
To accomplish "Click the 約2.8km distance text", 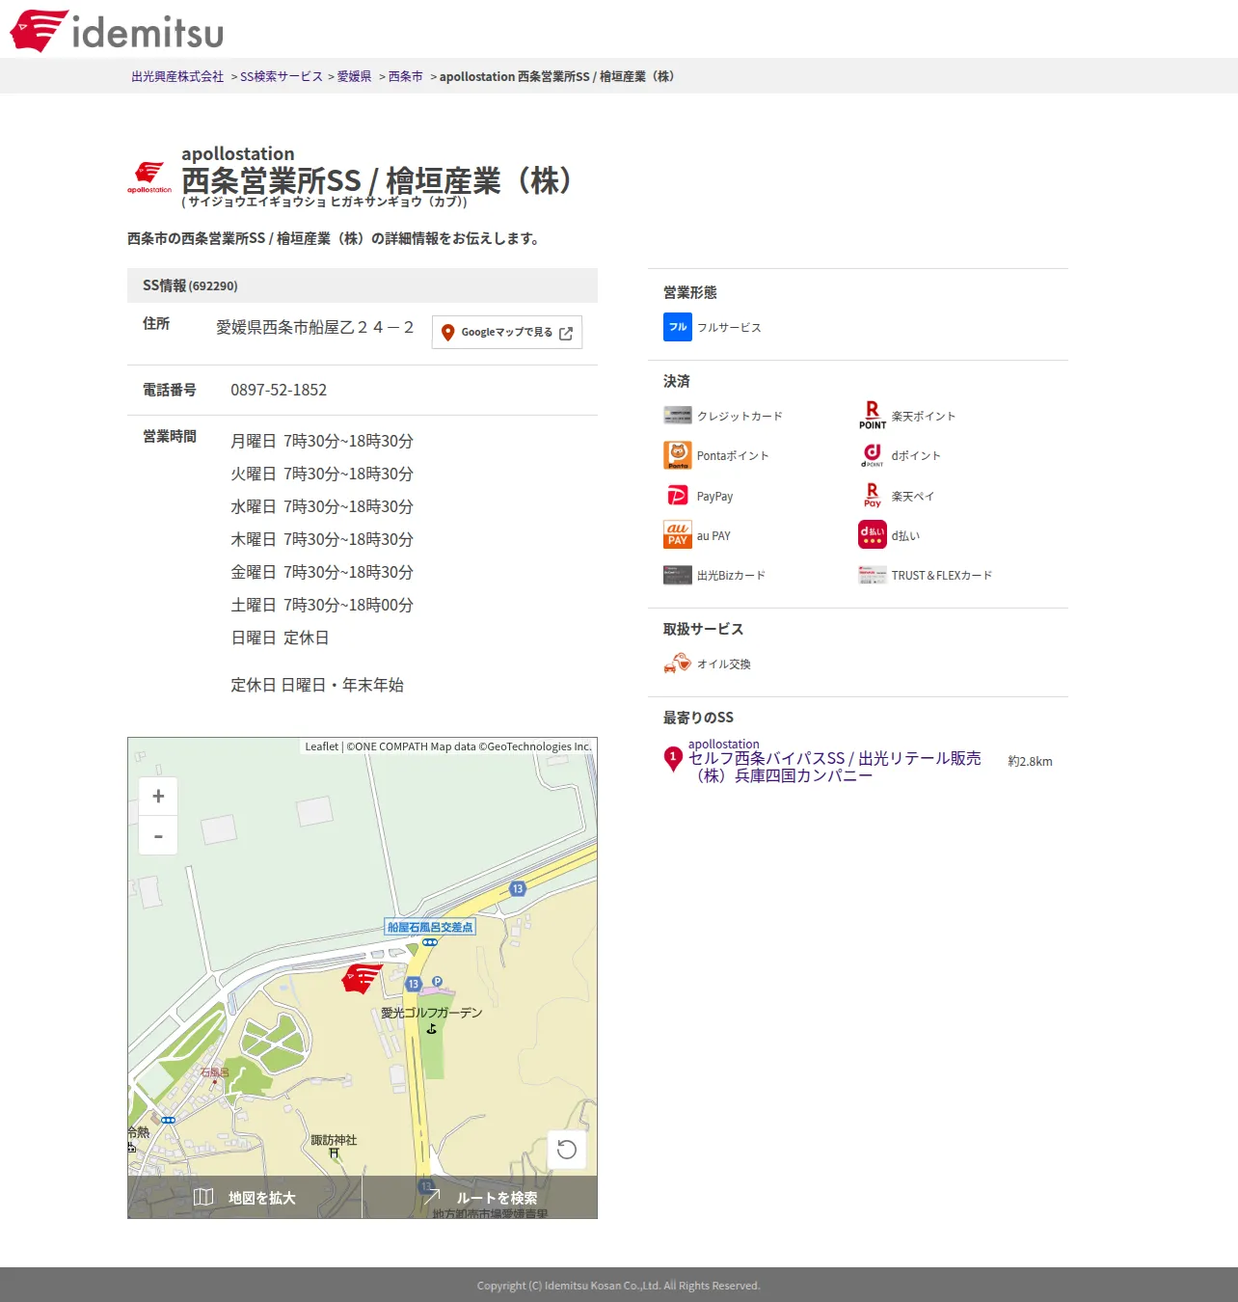I will click(x=1030, y=762).
